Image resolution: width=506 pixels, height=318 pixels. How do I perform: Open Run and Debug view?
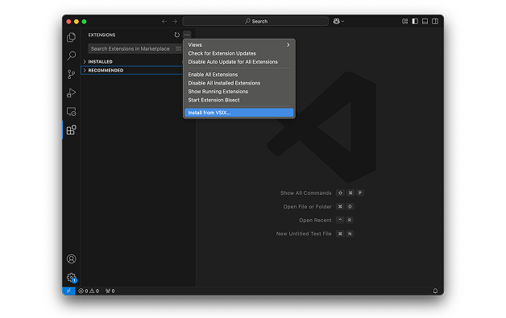tap(71, 93)
